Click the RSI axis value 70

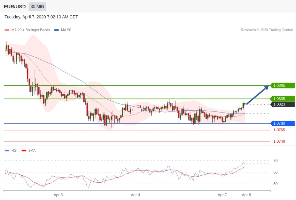[275, 160]
